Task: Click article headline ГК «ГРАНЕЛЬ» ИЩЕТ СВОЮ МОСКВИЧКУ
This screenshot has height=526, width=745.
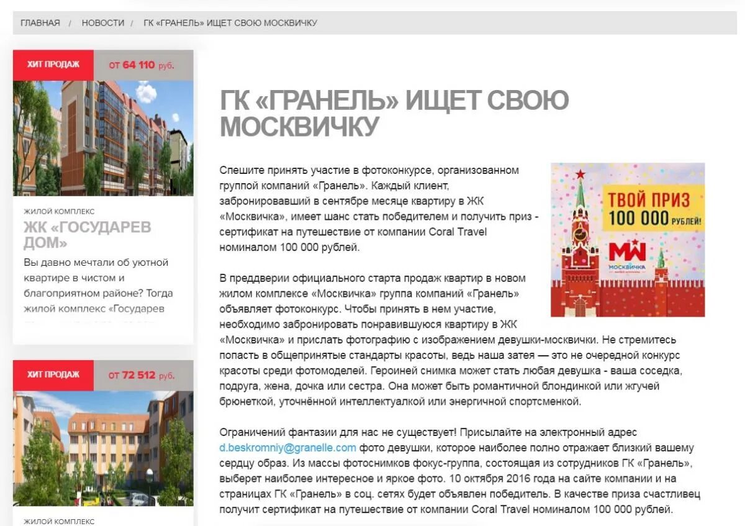Action: [x=394, y=114]
